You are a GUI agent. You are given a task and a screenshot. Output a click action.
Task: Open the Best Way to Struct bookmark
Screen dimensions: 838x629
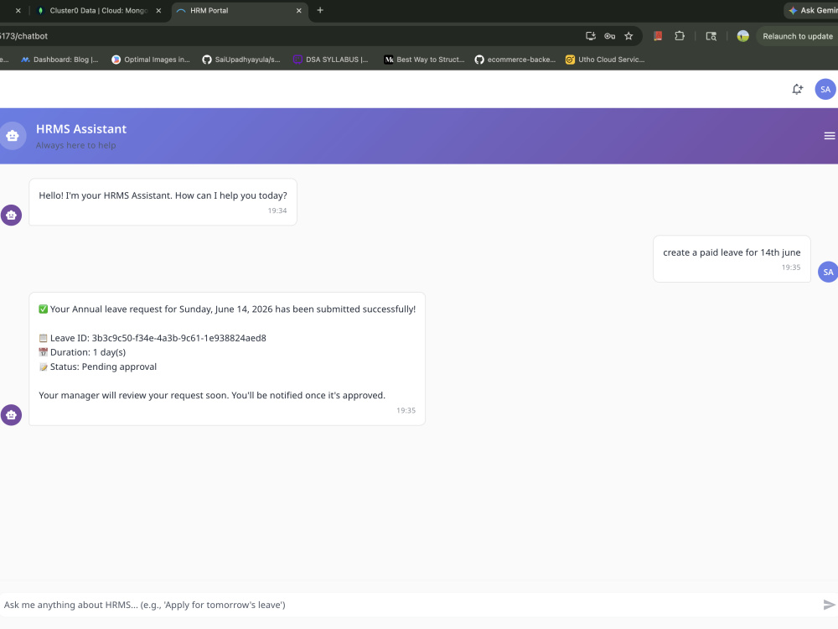[424, 60]
